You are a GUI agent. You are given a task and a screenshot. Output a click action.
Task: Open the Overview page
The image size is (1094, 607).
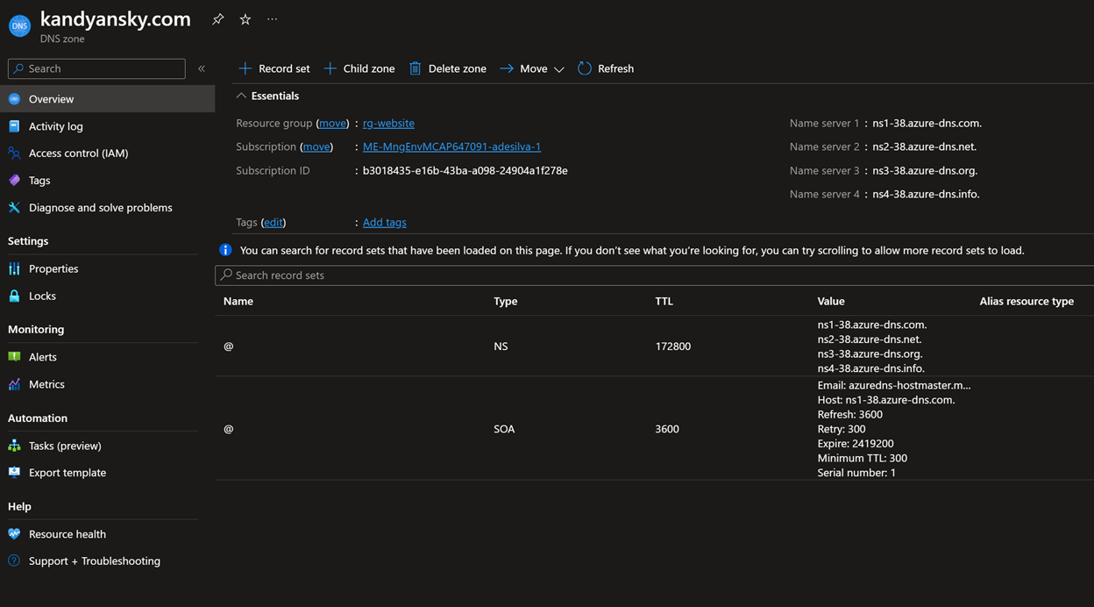point(107,99)
